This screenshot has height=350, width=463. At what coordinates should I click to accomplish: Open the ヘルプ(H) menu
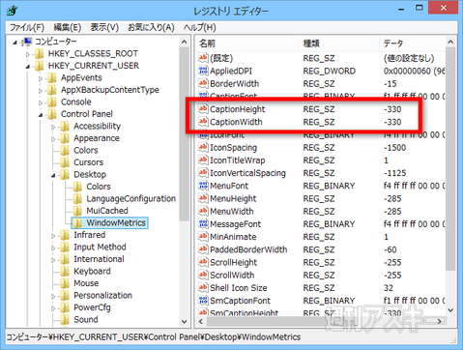click(200, 27)
